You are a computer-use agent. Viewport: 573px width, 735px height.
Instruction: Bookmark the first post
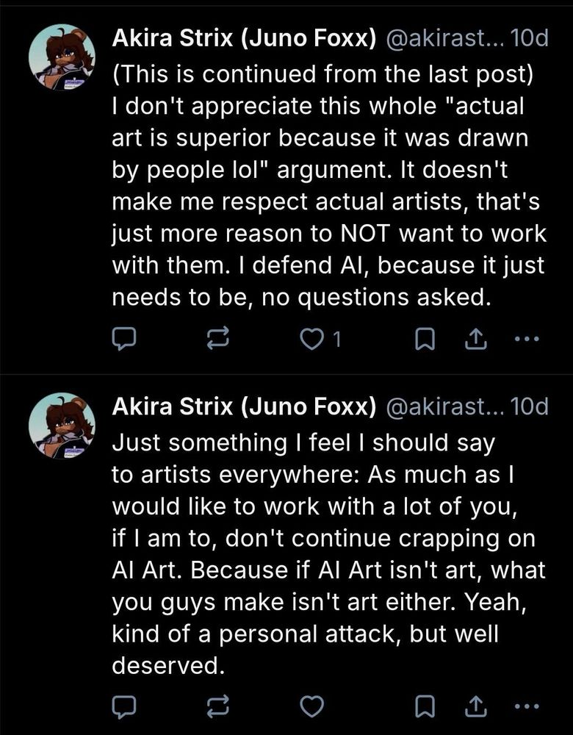(x=423, y=339)
